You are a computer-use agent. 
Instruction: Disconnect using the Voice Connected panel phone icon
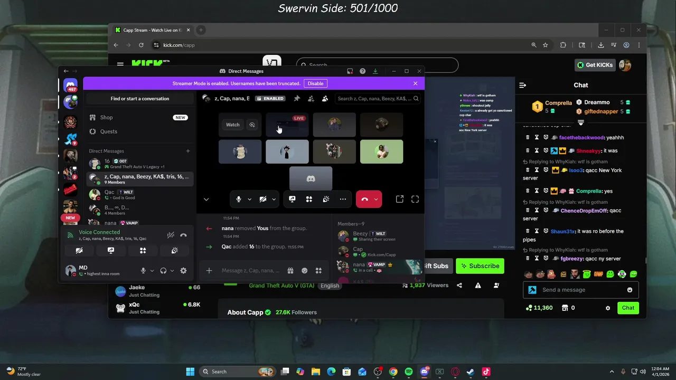(x=183, y=235)
